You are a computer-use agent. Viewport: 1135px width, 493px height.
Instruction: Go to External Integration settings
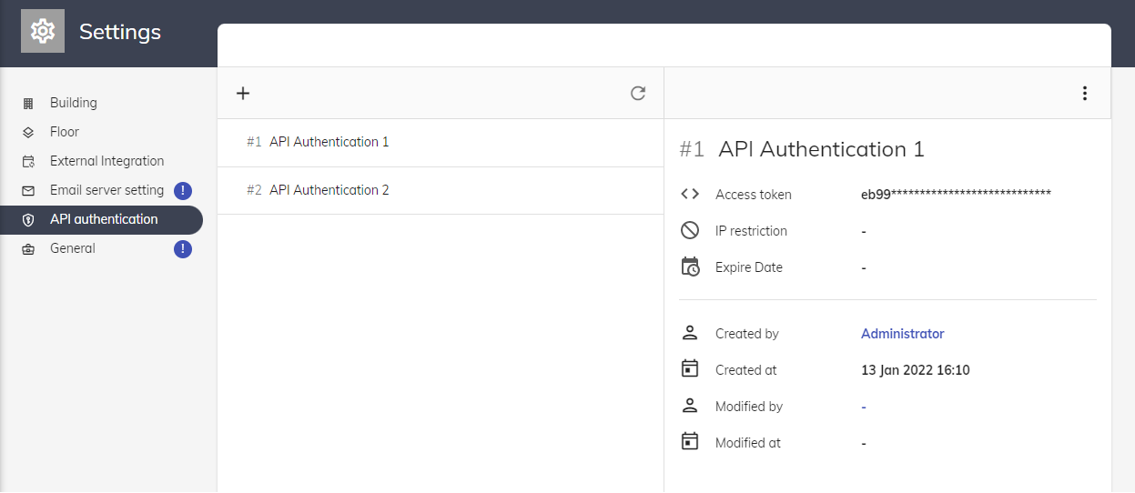coord(106,161)
